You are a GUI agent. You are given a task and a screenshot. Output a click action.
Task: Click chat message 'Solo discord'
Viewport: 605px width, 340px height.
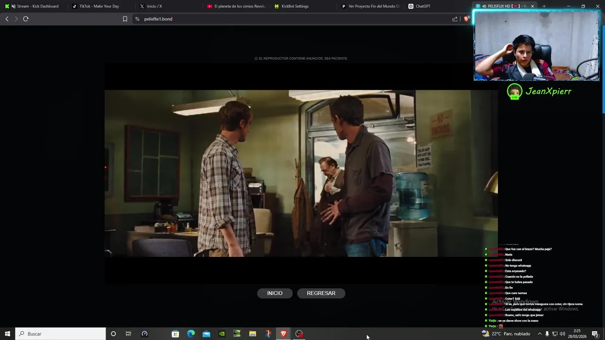513,260
